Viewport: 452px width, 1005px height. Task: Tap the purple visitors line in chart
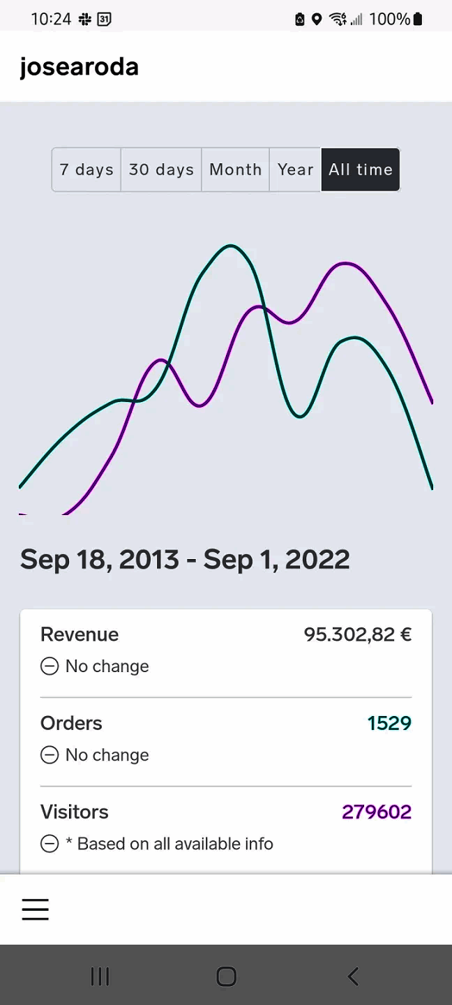pyautogui.click(x=345, y=263)
